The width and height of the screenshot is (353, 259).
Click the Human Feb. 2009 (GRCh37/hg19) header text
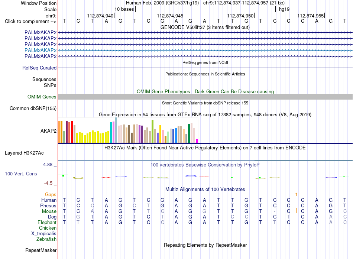[162, 3]
